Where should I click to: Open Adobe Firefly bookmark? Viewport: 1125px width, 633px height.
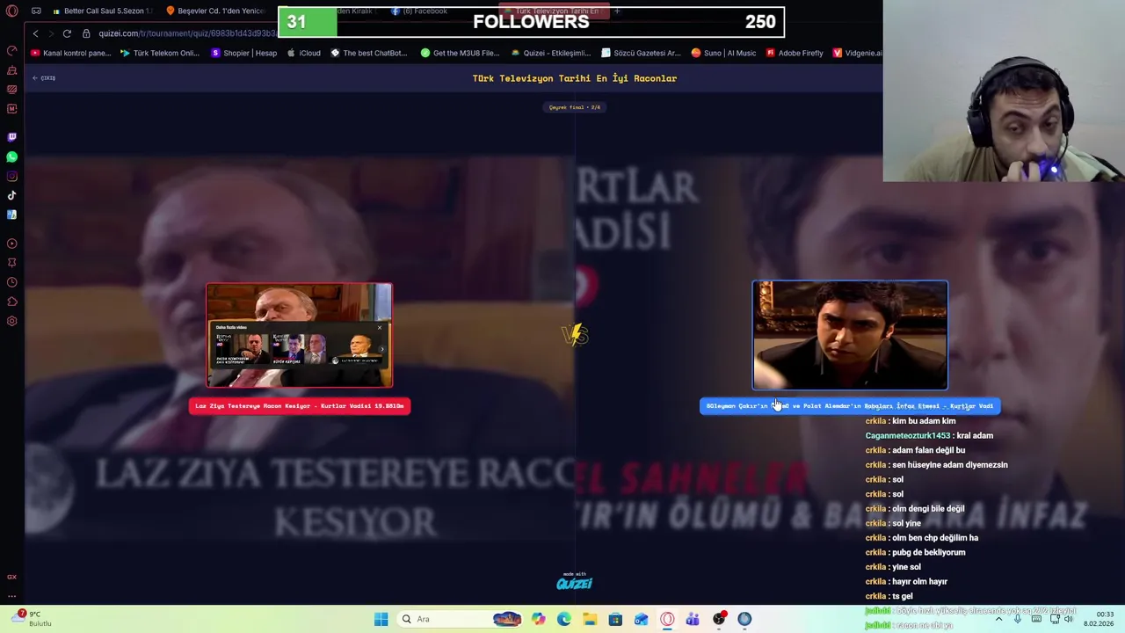pyautogui.click(x=795, y=53)
